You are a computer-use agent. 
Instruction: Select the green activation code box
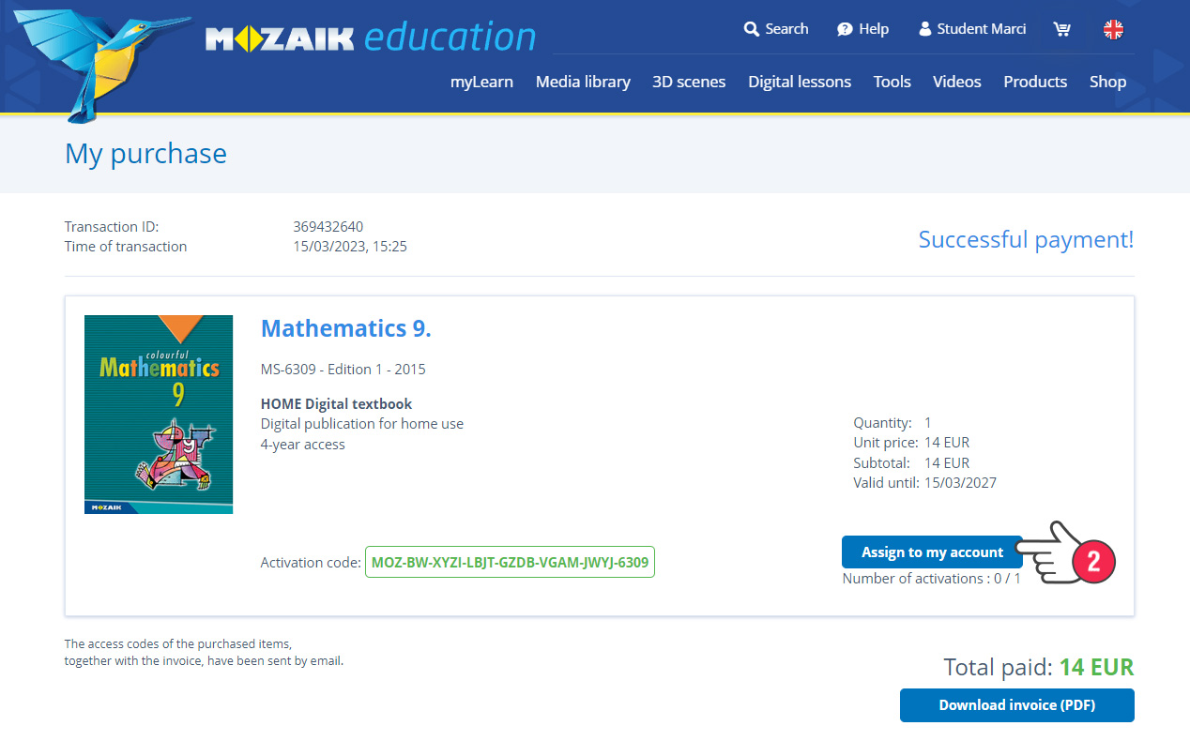coord(510,563)
